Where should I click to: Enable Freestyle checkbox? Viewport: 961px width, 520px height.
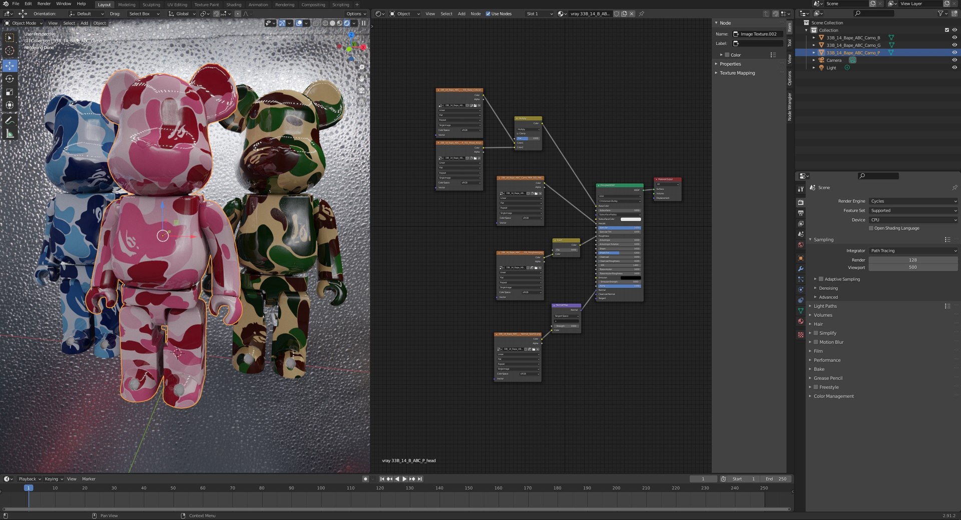click(816, 387)
